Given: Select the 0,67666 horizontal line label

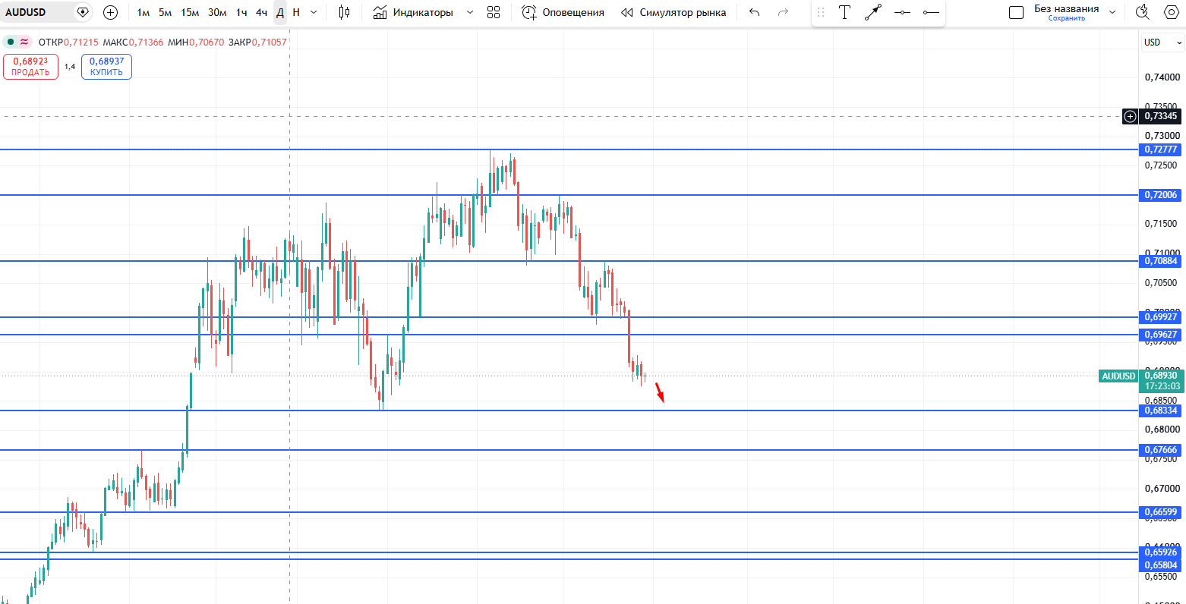Looking at the screenshot, I should 1161,450.
